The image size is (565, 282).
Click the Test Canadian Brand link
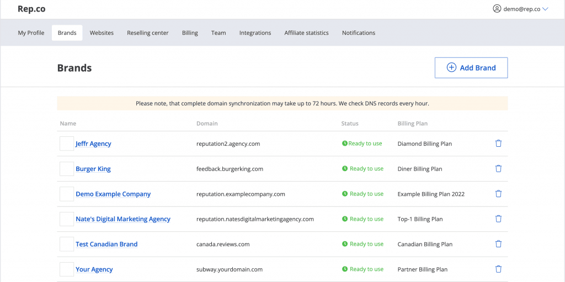(x=106, y=244)
